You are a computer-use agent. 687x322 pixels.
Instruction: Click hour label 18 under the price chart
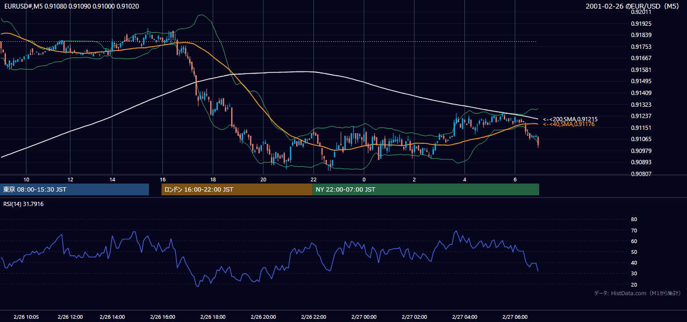[213, 179]
